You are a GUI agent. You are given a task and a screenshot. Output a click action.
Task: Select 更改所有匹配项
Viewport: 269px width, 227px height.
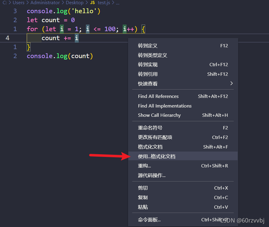pyautogui.click(x=155, y=137)
